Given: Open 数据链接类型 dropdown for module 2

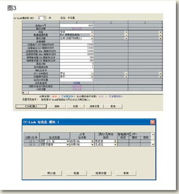Looking at the screenshot, I should pyautogui.click(x=126, y=35).
